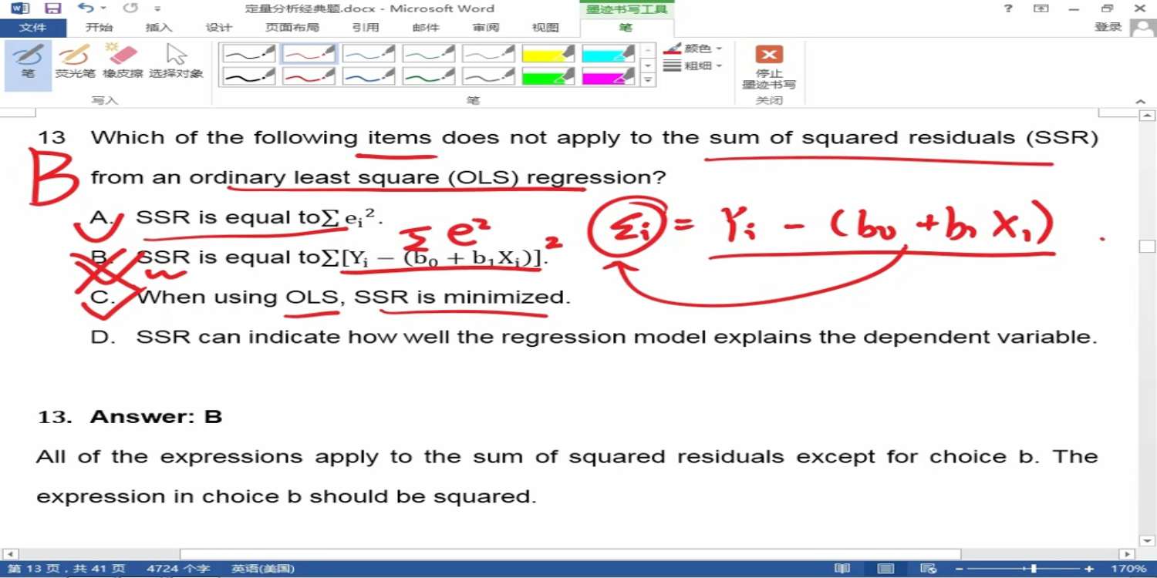Switch to the 设计 ribbon tab
This screenshot has width=1157, height=578.
(x=219, y=28)
